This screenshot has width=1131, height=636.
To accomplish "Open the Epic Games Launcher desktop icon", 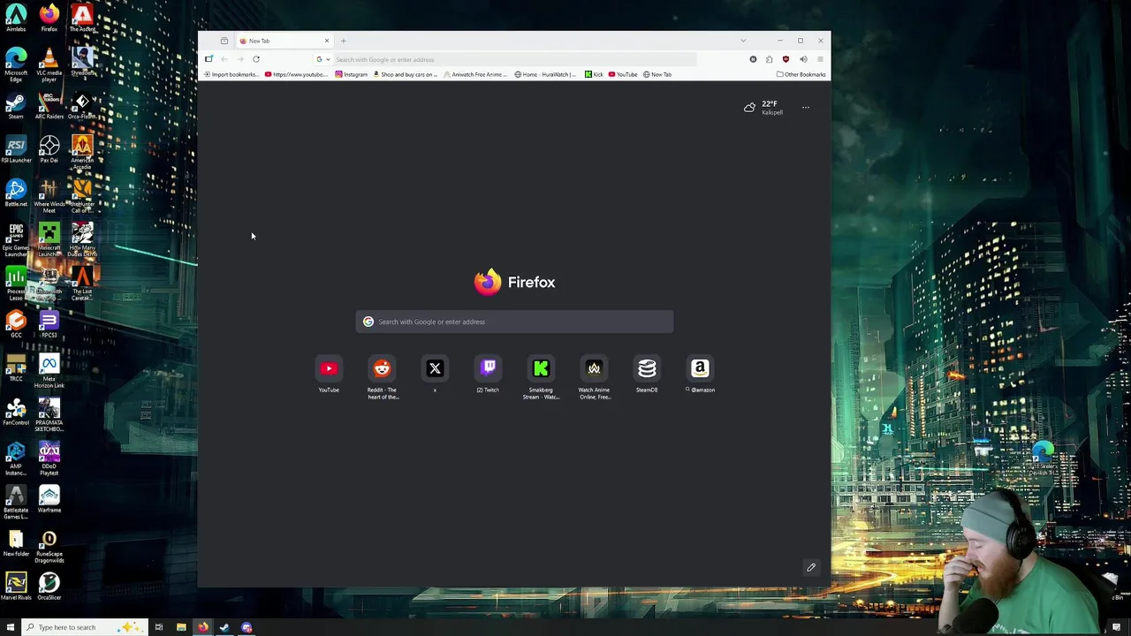I will 16,239.
